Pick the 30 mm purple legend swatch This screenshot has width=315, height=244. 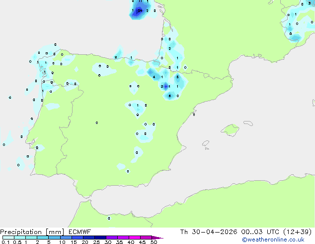[x=112, y=238]
